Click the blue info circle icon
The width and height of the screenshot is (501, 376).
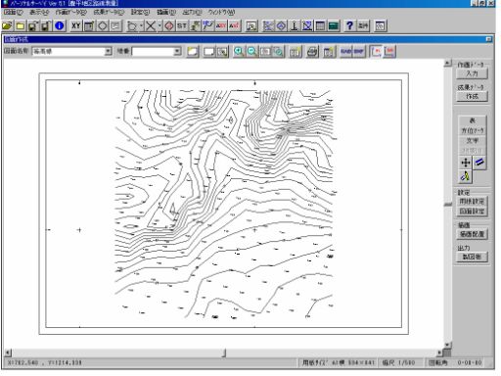tap(60, 25)
